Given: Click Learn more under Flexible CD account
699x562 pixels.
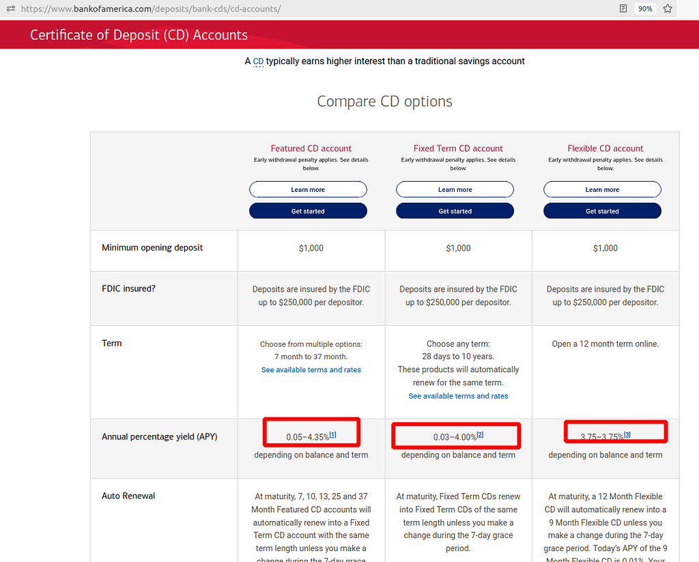Looking at the screenshot, I should click(x=602, y=190).
